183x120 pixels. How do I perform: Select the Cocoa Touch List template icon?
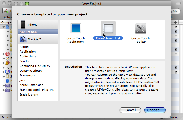tap(108, 28)
